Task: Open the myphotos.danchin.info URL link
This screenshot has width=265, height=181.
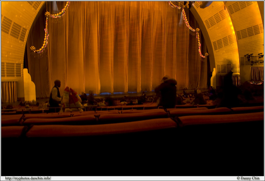Action: click(28, 178)
